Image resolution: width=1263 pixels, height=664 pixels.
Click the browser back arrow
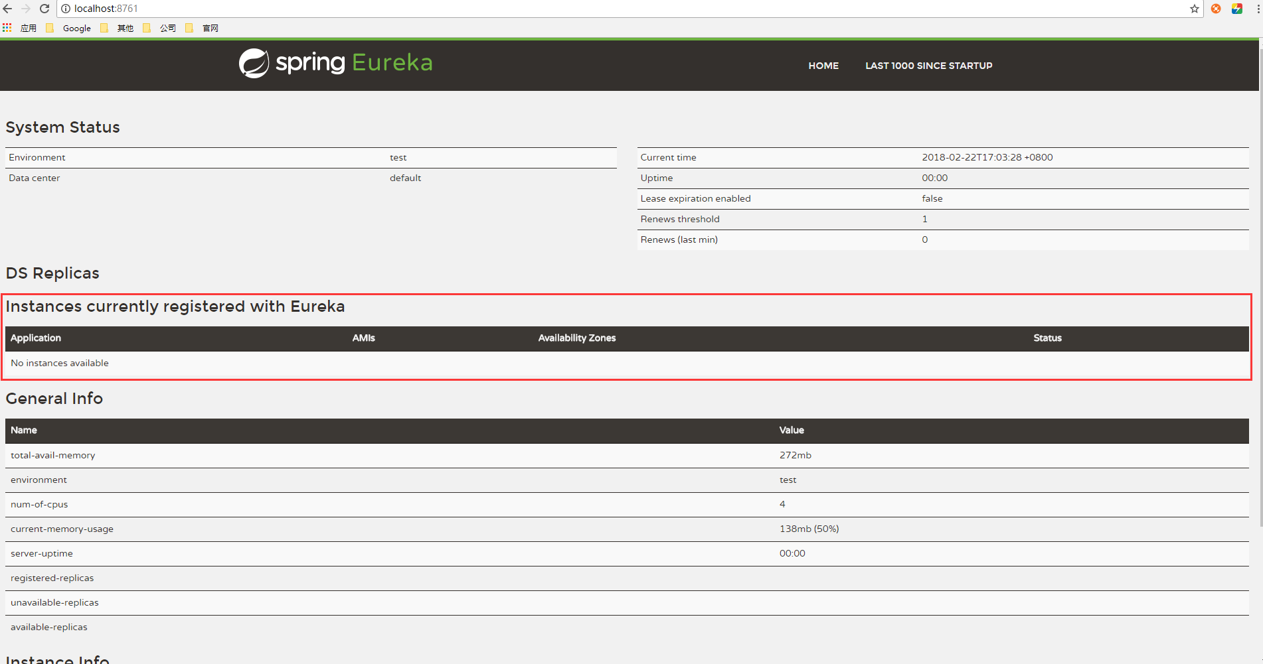(x=8, y=9)
